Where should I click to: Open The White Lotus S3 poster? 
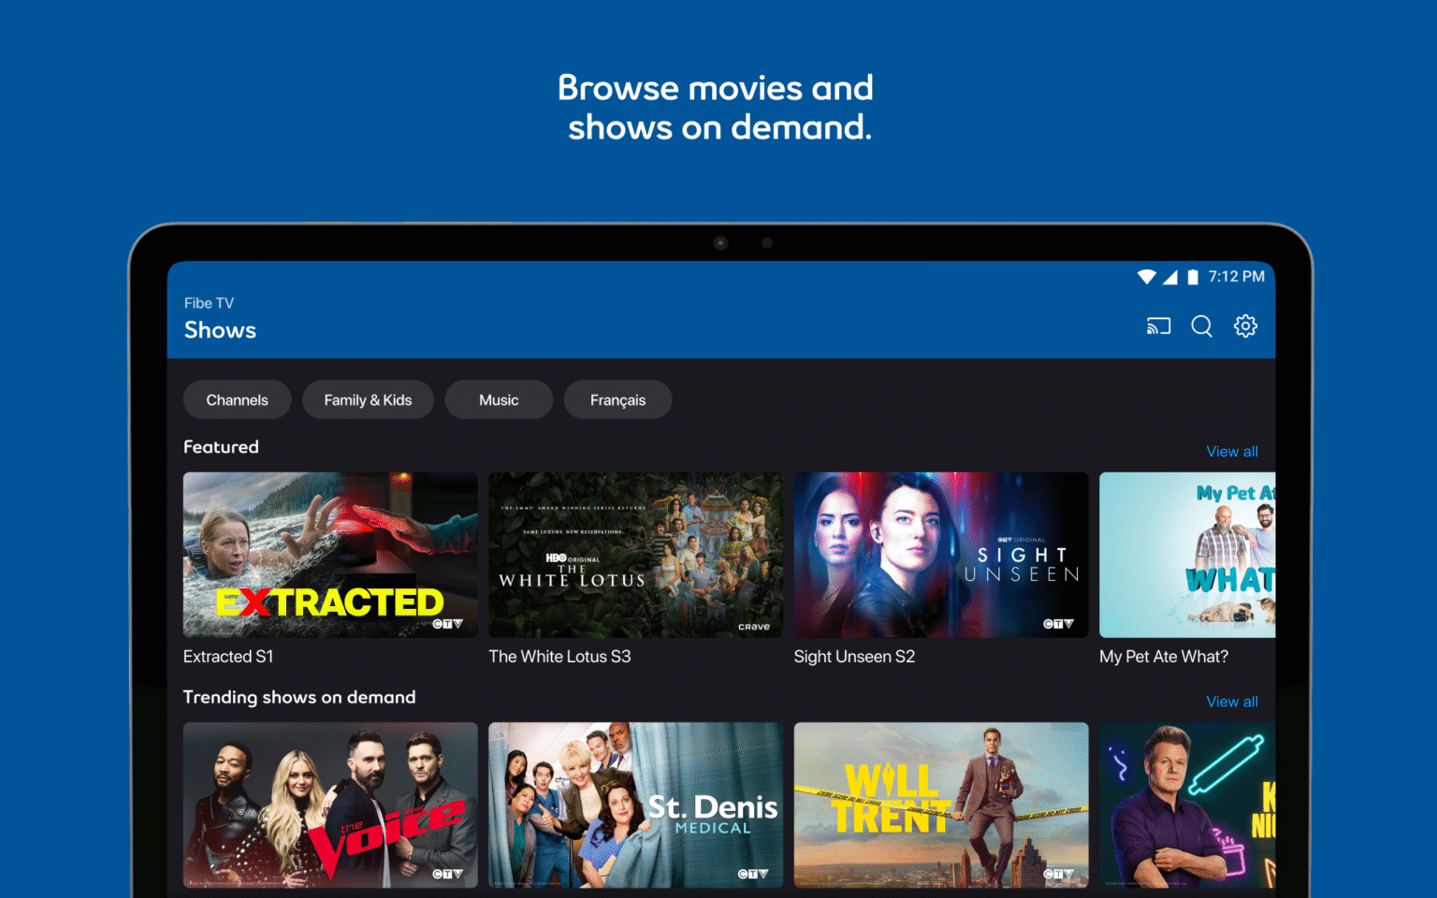635,555
